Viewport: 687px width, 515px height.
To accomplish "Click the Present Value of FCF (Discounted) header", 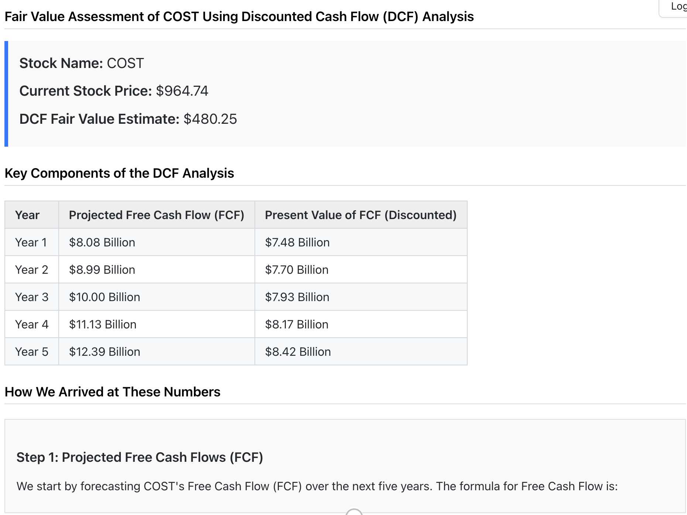I will pos(361,215).
